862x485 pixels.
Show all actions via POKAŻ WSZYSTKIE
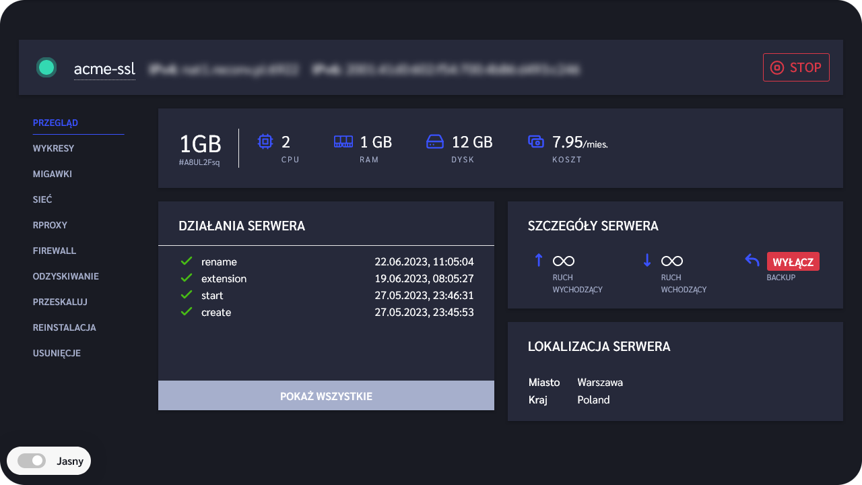click(x=326, y=396)
